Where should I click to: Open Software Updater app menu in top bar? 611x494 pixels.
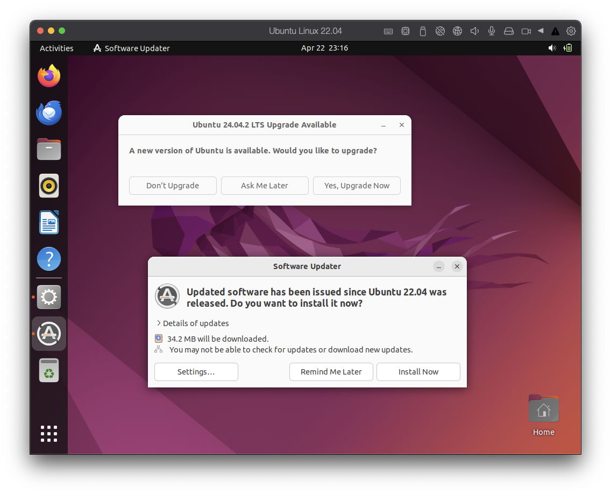click(x=132, y=48)
